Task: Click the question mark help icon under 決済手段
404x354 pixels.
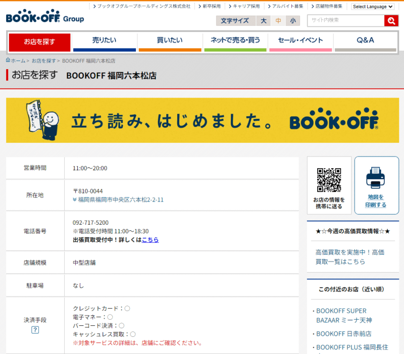Action: 35,330
